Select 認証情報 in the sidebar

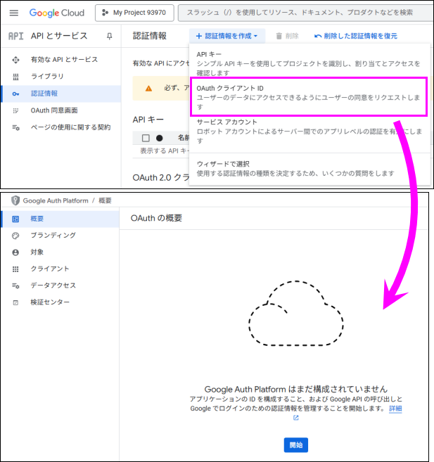(x=61, y=94)
